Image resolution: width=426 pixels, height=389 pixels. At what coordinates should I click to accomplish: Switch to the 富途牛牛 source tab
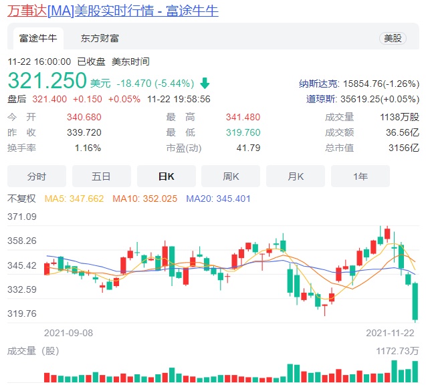[x=38, y=38]
